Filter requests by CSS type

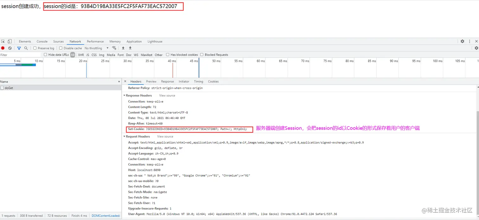(94, 55)
